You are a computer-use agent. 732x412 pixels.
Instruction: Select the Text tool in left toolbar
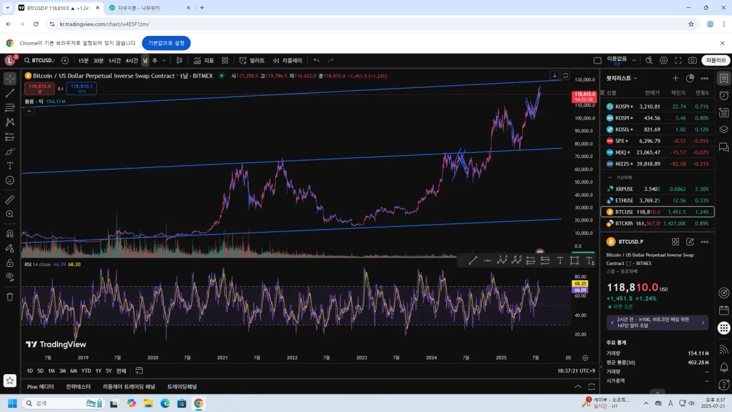coord(10,165)
